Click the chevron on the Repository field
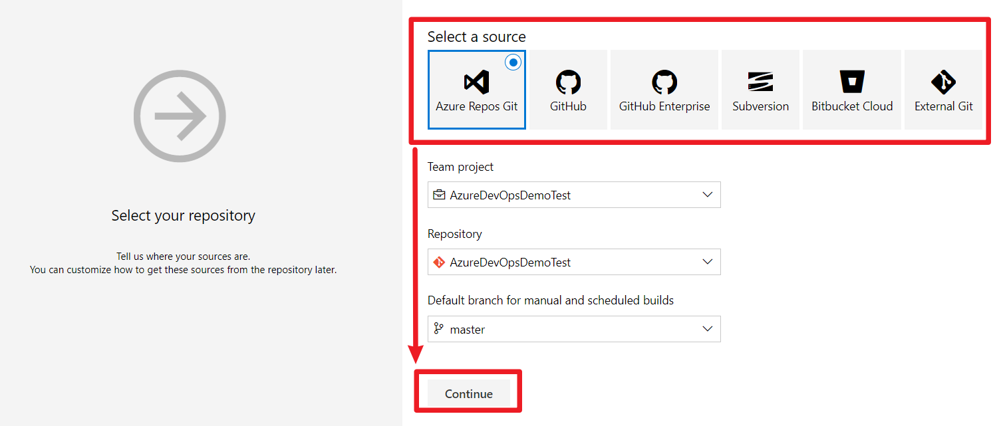The image size is (997, 426). (708, 262)
